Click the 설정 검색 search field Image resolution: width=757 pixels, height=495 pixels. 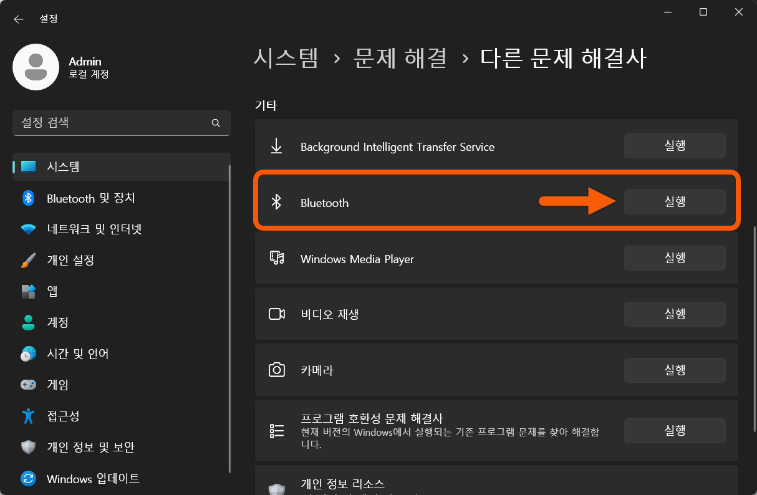pyautogui.click(x=121, y=123)
